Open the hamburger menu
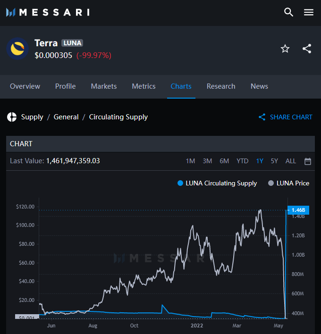This screenshot has height=334, width=321. click(x=309, y=12)
